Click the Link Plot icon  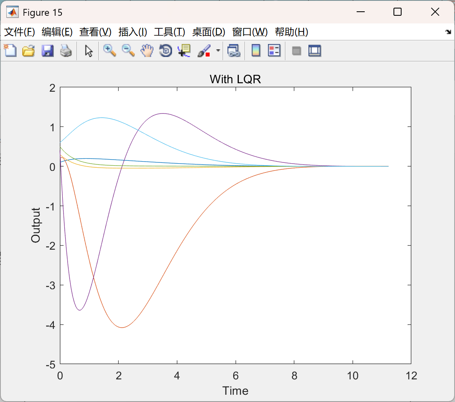(234, 51)
